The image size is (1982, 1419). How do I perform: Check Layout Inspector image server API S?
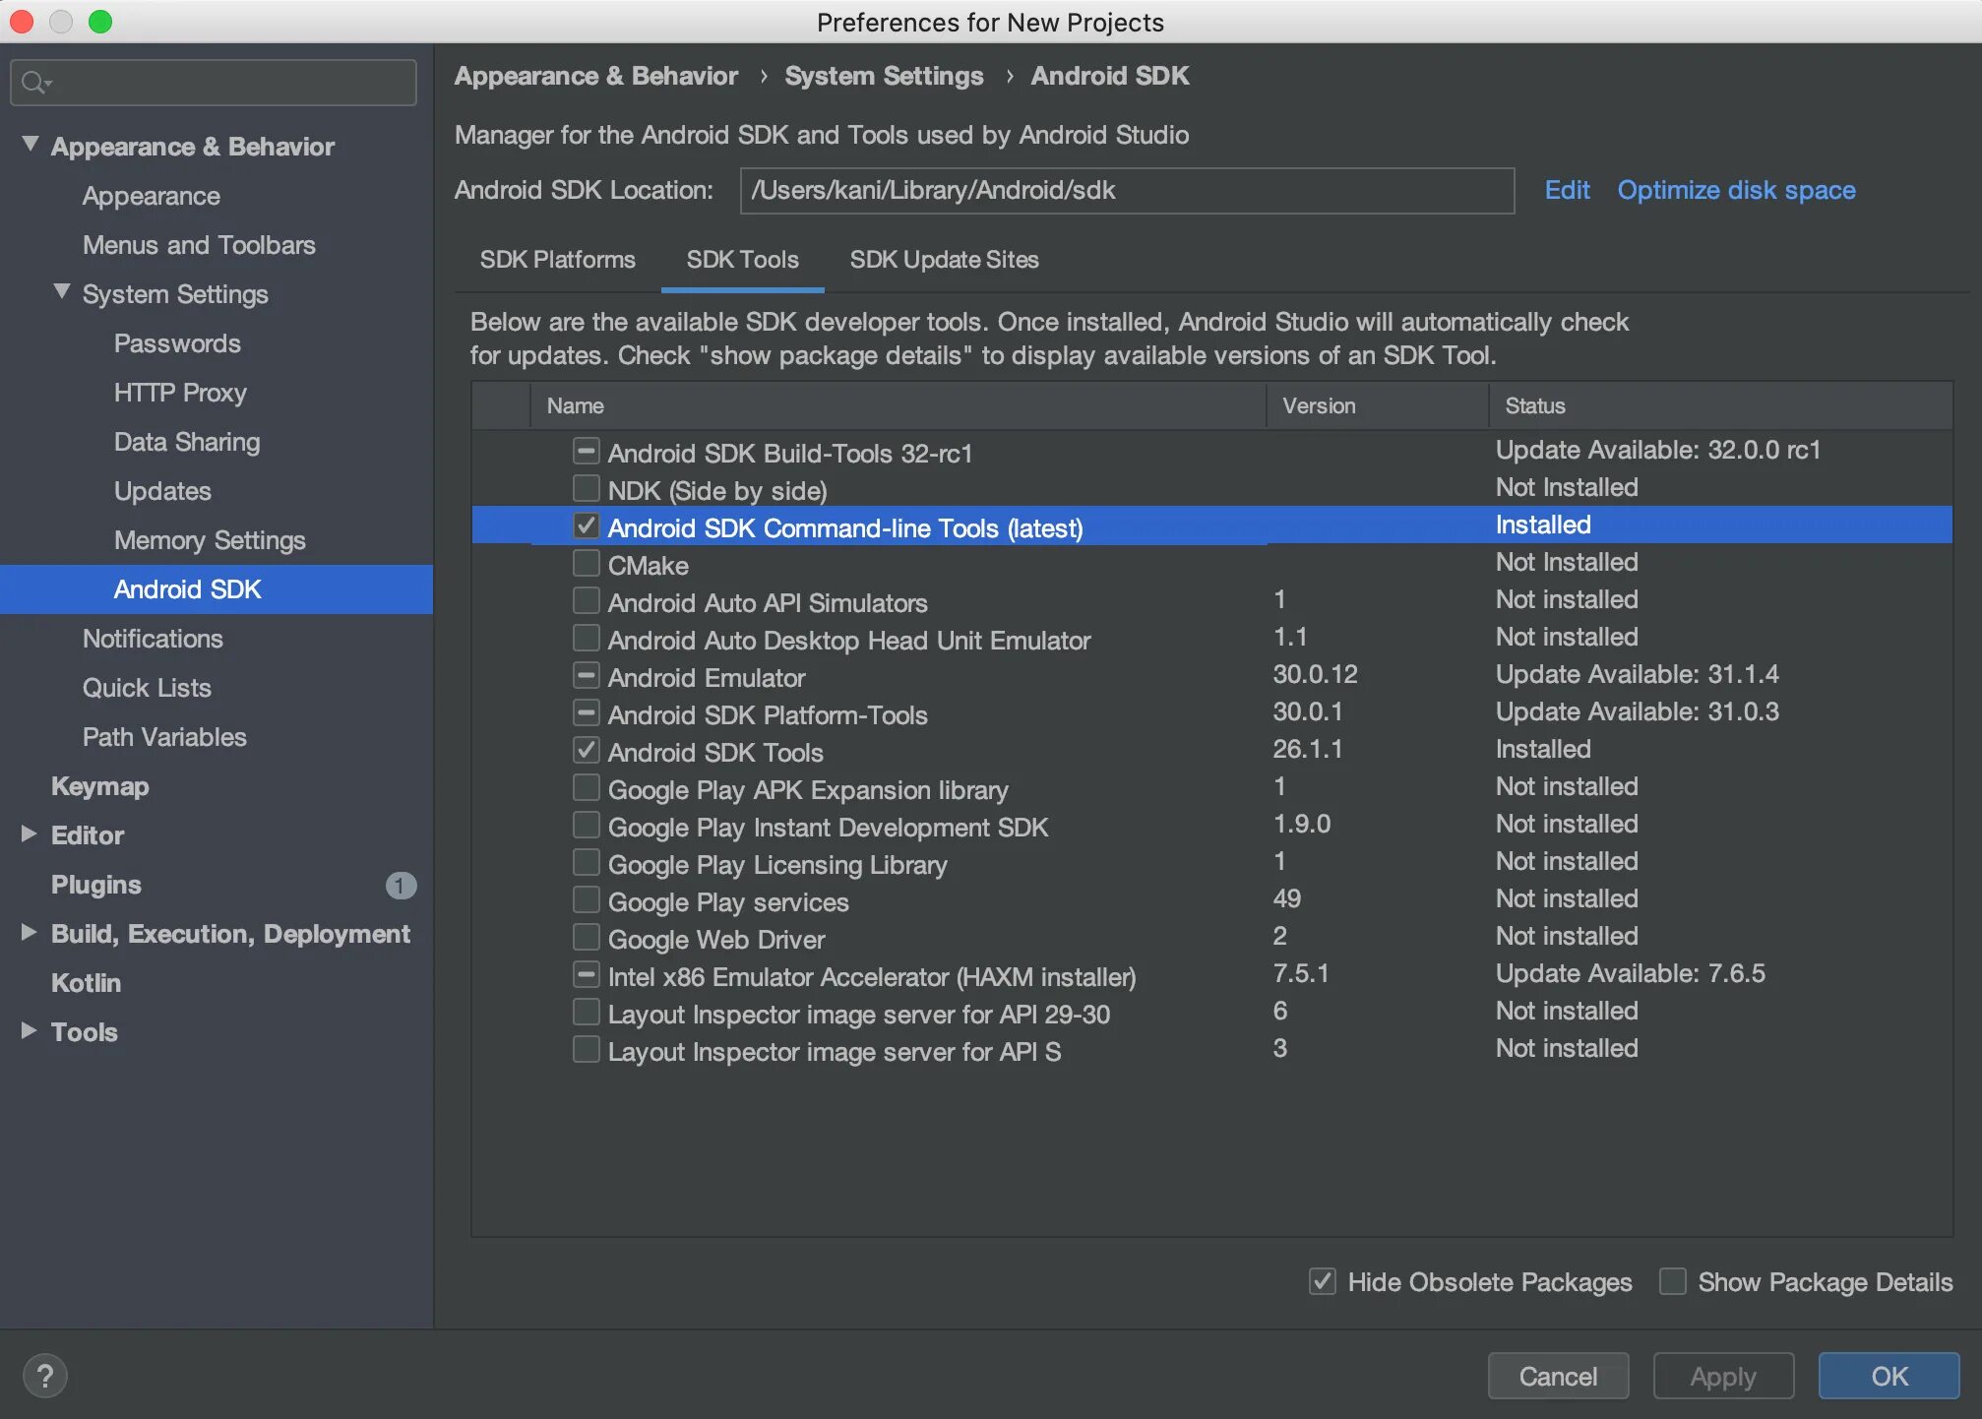tap(587, 1050)
